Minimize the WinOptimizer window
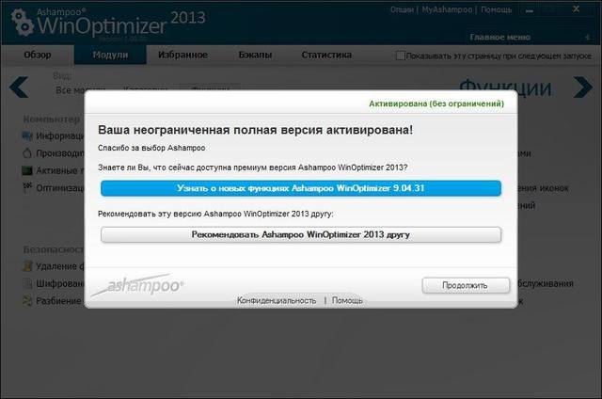This screenshot has height=399, width=602. click(x=530, y=10)
